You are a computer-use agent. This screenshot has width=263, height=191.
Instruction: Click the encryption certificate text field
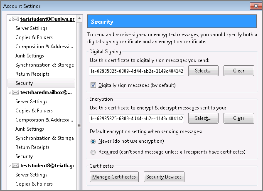(x=137, y=118)
